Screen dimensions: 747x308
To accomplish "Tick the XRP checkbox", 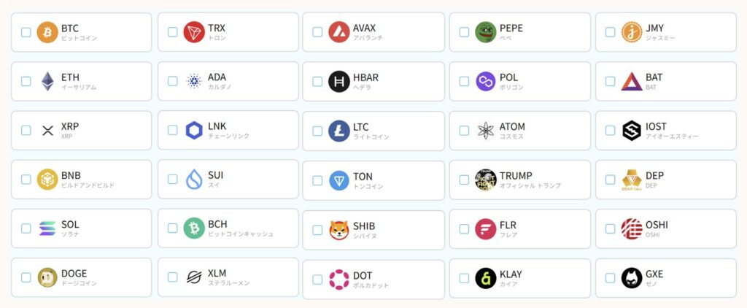I will point(26,131).
